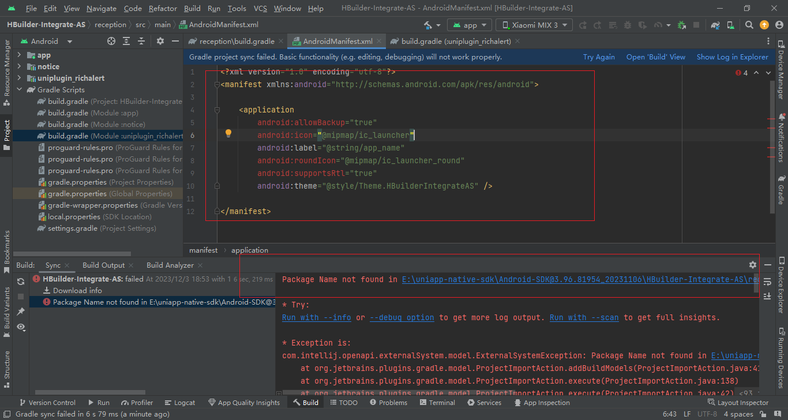Click the Try Again sync link
This screenshot has height=420, width=788.
coord(599,57)
